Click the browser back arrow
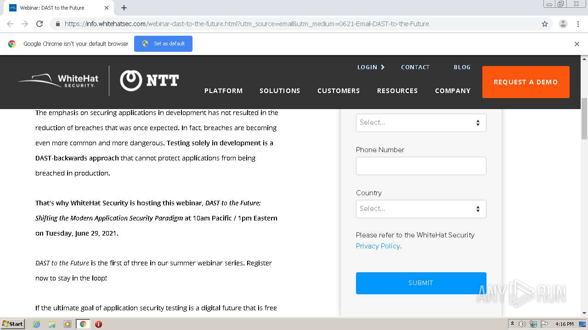The image size is (588, 330). [10, 24]
